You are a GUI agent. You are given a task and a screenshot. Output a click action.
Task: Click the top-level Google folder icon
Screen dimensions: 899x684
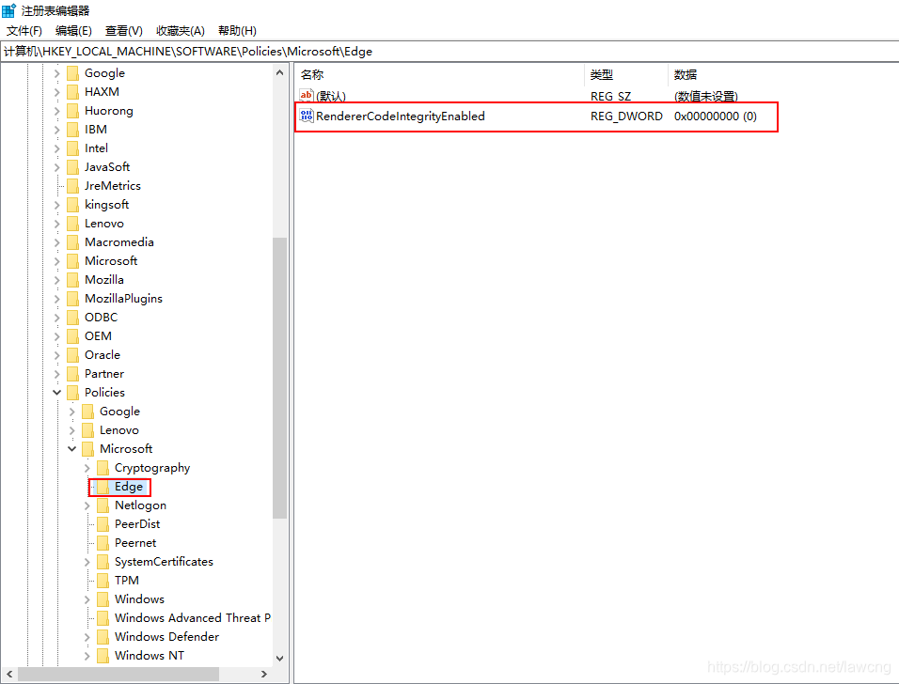72,73
